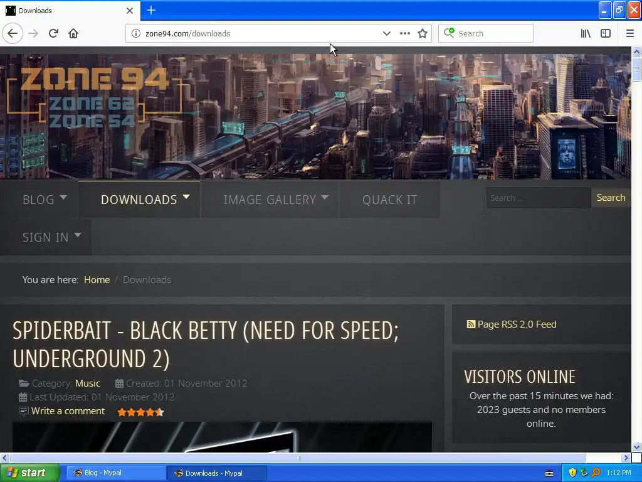Open the Spiderbait - Black Betty article title
The image size is (642, 482).
pos(206,345)
